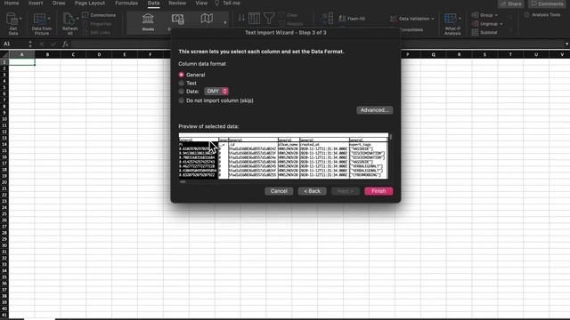570x320 pixels.
Task: Open Analysis Tools add-in
Action: [542, 15]
